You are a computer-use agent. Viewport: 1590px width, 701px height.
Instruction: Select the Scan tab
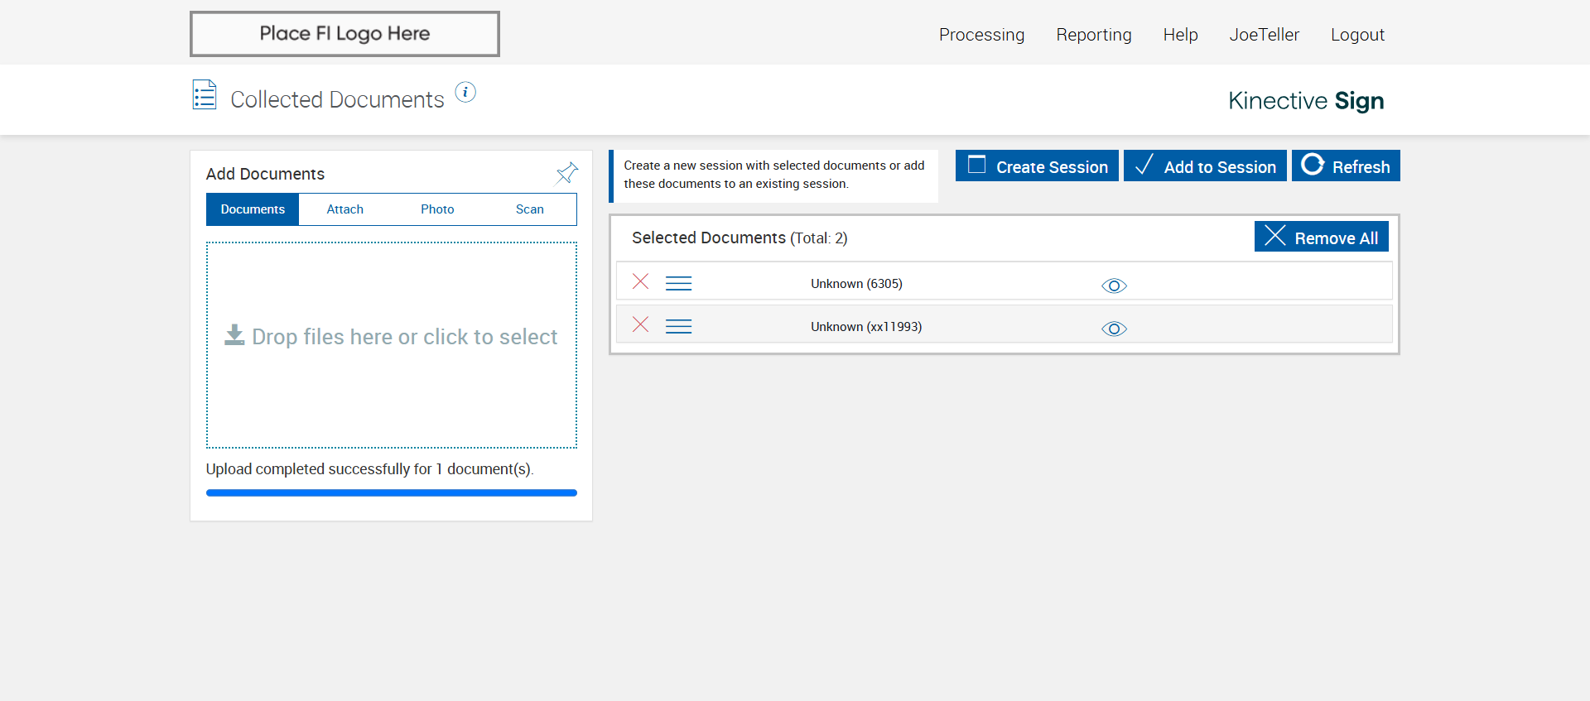click(529, 209)
